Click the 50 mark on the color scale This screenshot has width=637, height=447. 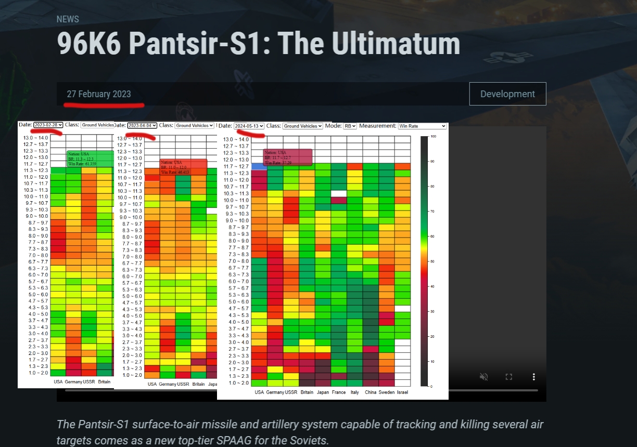432,261
